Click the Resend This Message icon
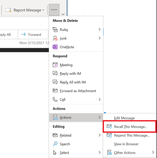Viewport: 157px width, 158px height. pos(109,135)
